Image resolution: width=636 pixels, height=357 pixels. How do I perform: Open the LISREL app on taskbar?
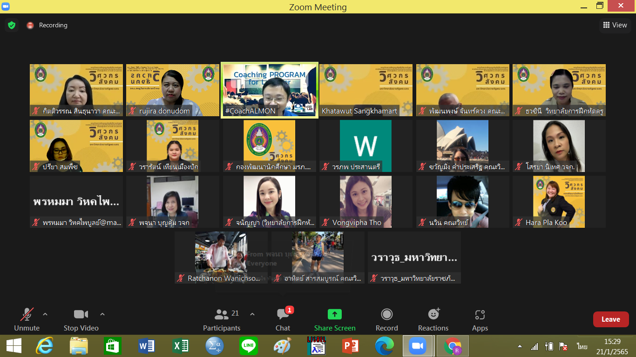coord(316,346)
